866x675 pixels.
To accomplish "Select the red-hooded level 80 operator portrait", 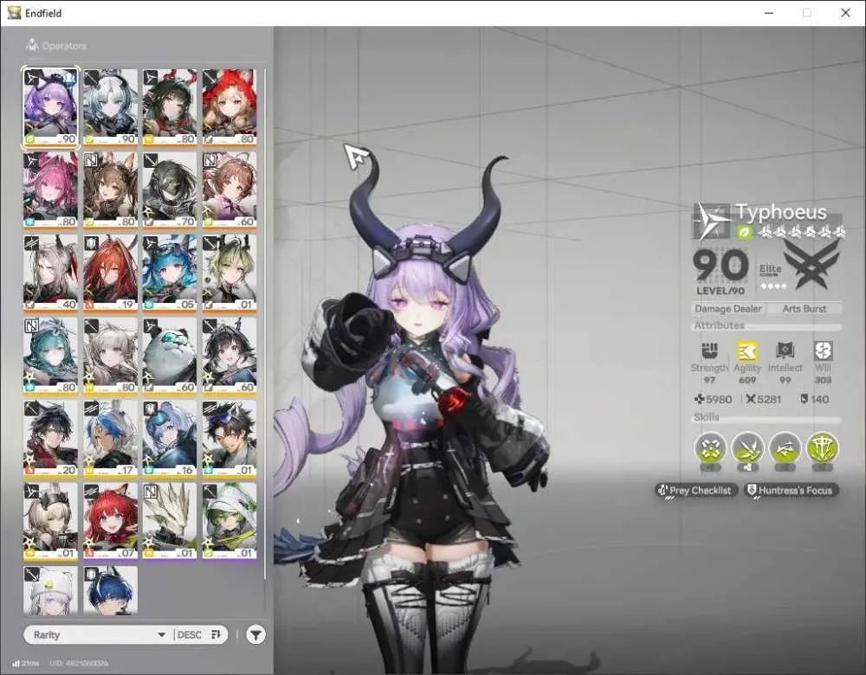I will click(x=229, y=107).
